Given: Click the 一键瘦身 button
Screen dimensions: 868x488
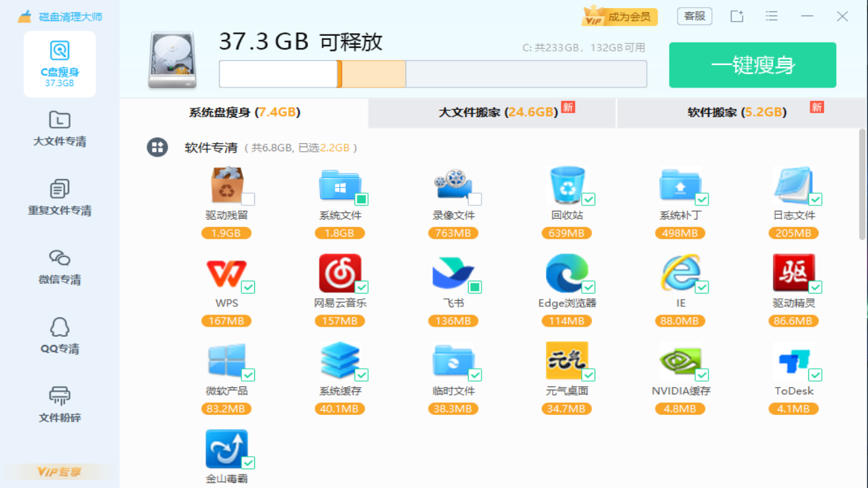Looking at the screenshot, I should [752, 65].
